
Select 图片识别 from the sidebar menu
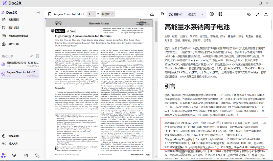pyautogui.click(x=14, y=28)
